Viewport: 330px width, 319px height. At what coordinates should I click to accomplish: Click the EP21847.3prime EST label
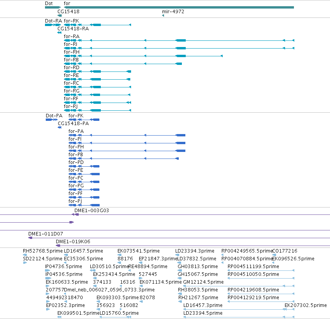[x=158, y=259]
